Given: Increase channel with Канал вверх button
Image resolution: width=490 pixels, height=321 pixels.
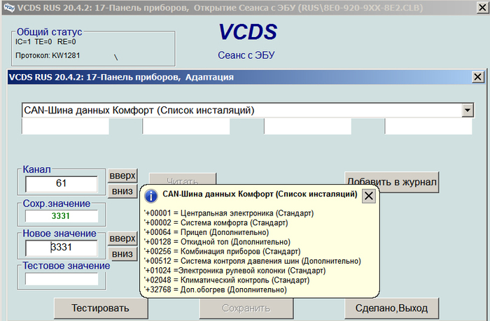Looking at the screenshot, I should pos(122,176).
